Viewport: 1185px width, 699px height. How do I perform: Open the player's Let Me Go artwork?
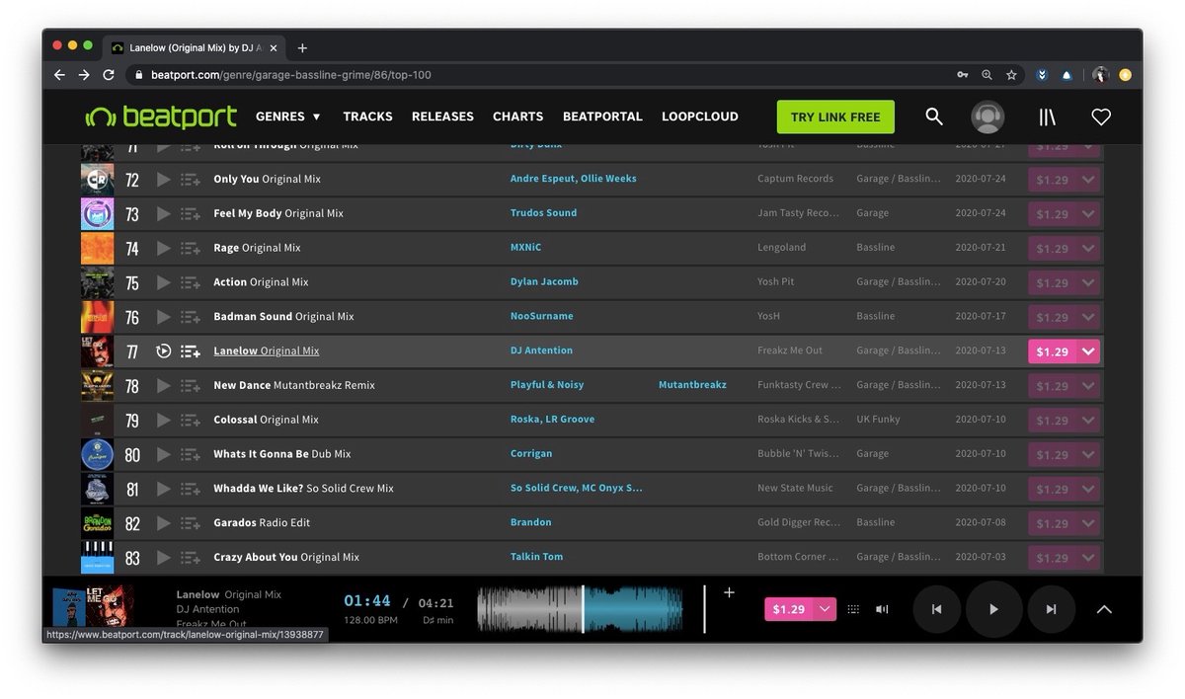111,606
